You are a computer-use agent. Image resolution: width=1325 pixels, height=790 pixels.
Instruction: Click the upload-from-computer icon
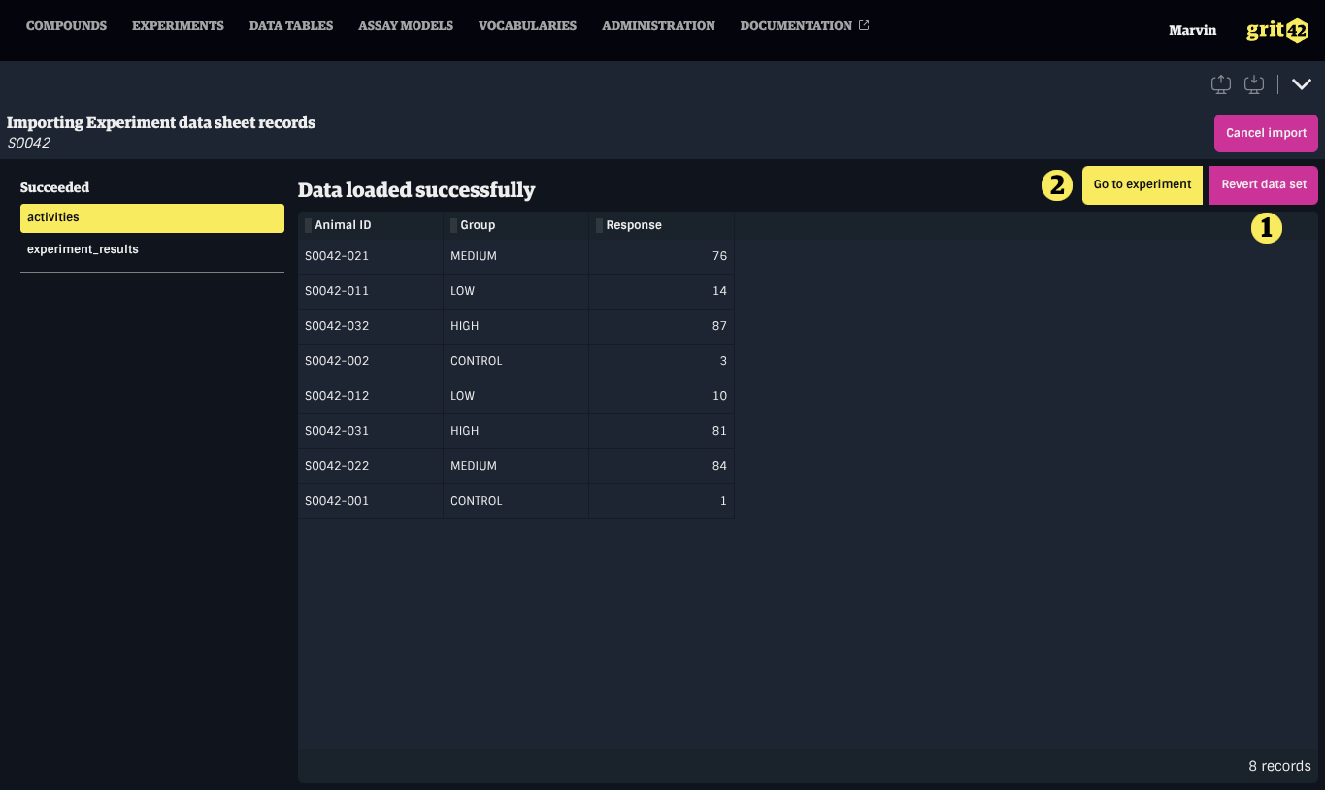pyautogui.click(x=1221, y=84)
